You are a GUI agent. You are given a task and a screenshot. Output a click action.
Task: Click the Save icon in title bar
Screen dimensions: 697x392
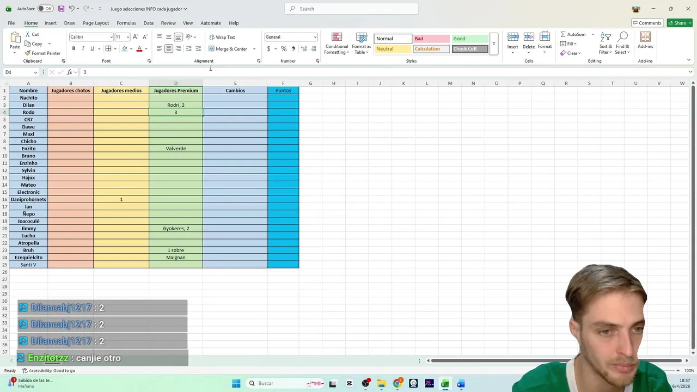61,9
